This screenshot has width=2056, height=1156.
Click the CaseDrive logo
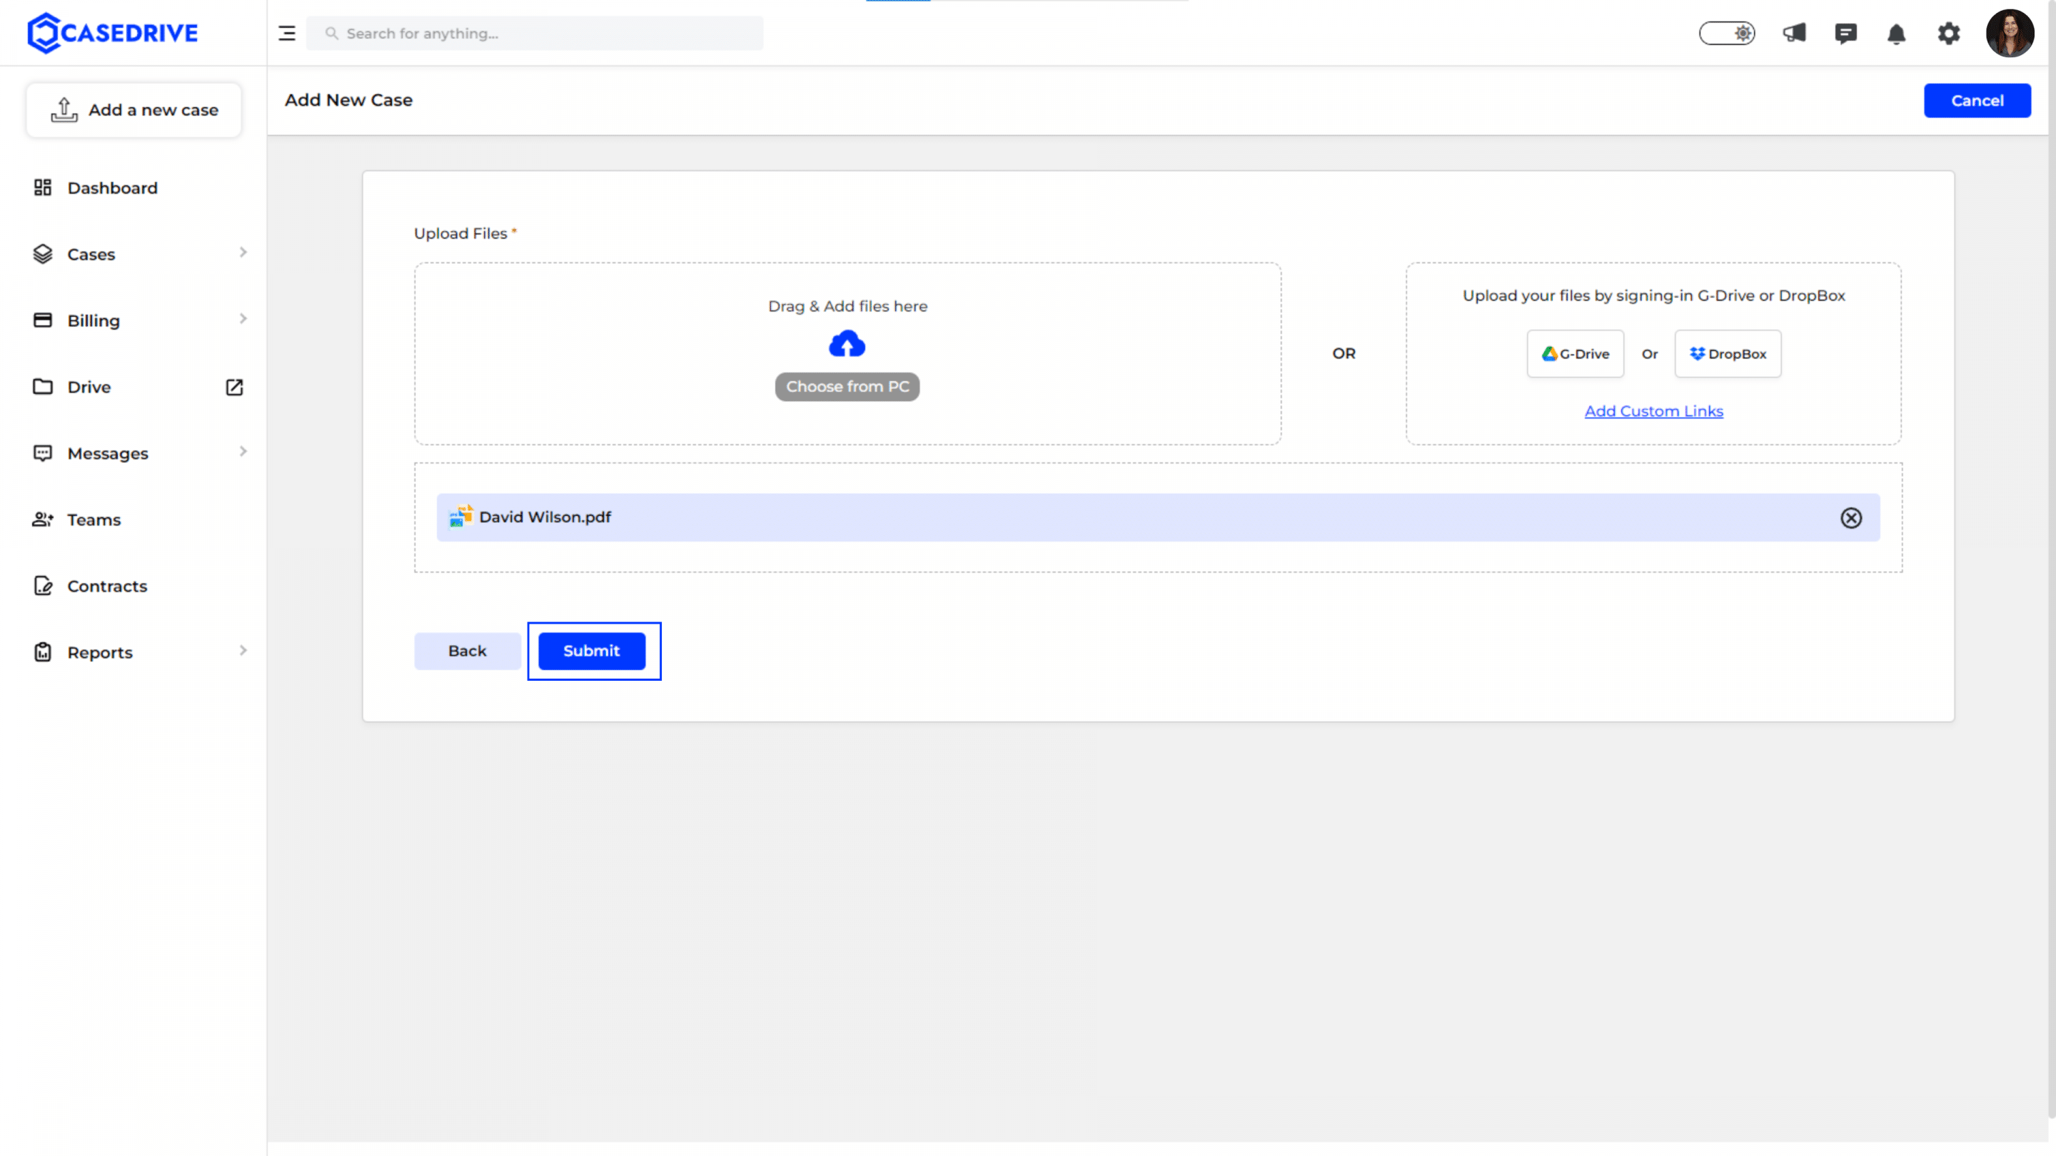tap(113, 33)
